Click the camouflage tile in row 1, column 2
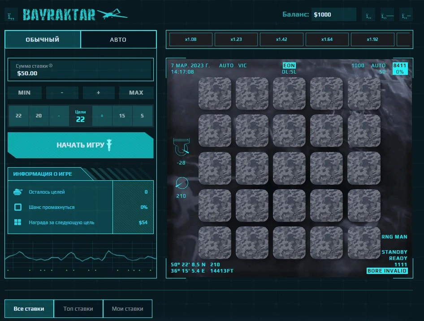 252,94
